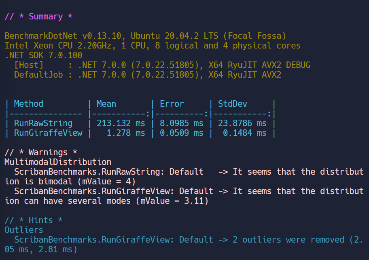The width and height of the screenshot is (369, 260).
Task: Click the "Intel Xeon CPU 2.20GHz" text
Action: [x=58, y=46]
